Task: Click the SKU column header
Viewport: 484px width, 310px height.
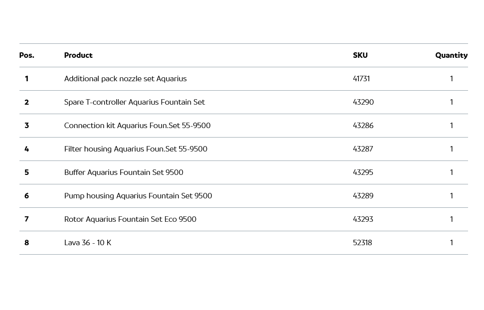Action: click(x=360, y=55)
